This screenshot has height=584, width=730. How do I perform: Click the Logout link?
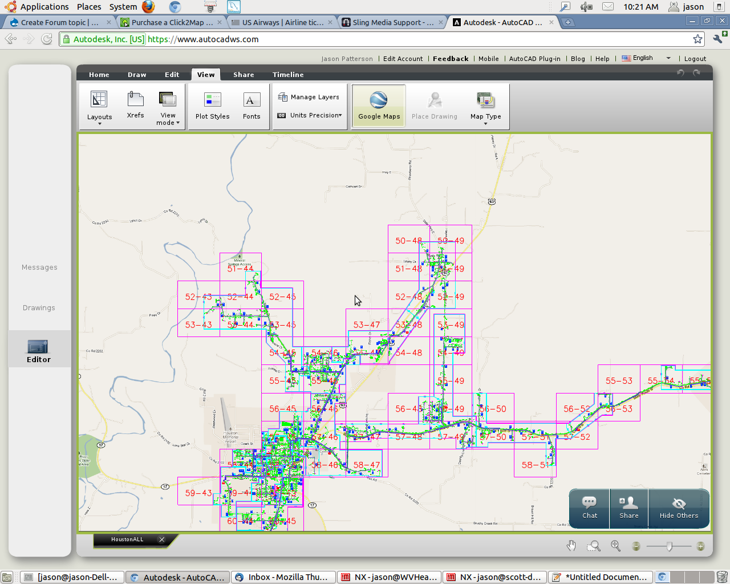695,59
